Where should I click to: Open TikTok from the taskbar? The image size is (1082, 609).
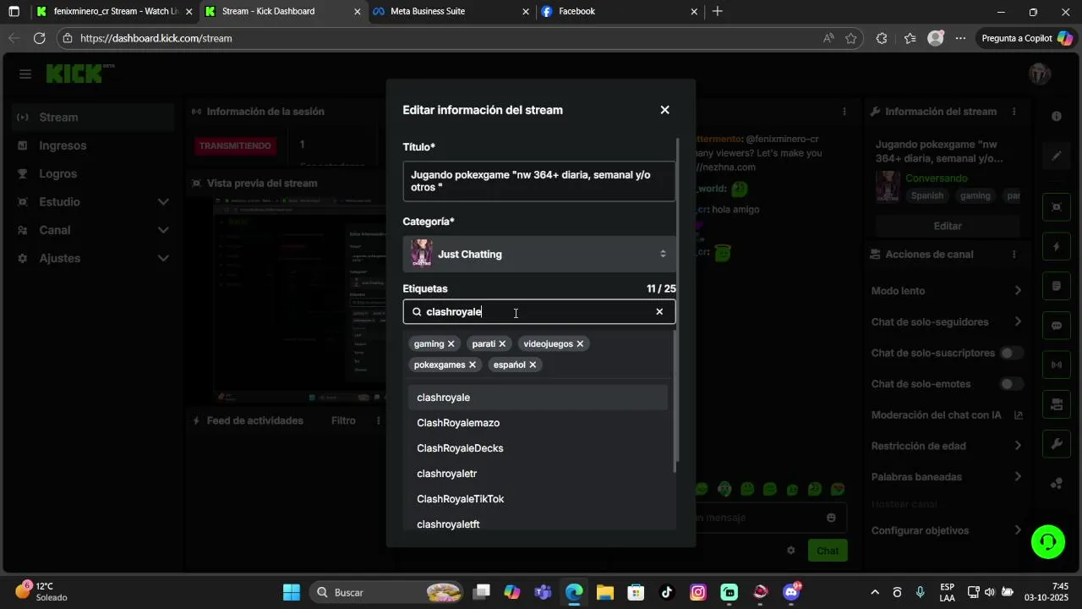(667, 592)
